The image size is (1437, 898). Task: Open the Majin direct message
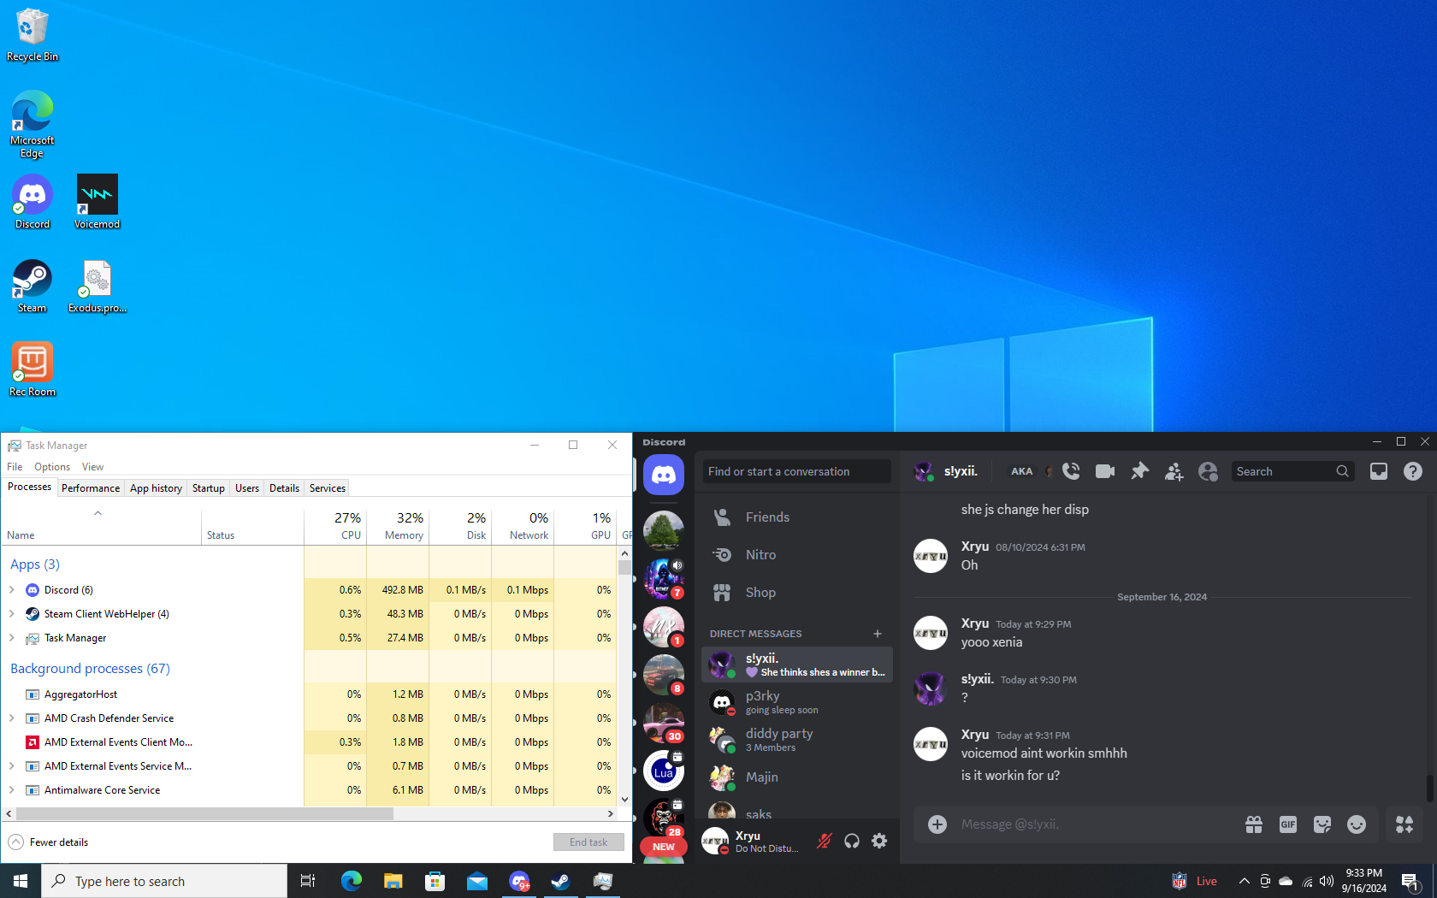[797, 777]
